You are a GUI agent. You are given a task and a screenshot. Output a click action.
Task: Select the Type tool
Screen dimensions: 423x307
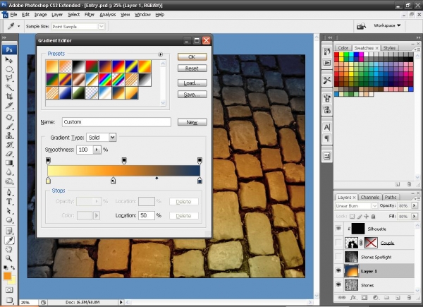tap(9, 202)
